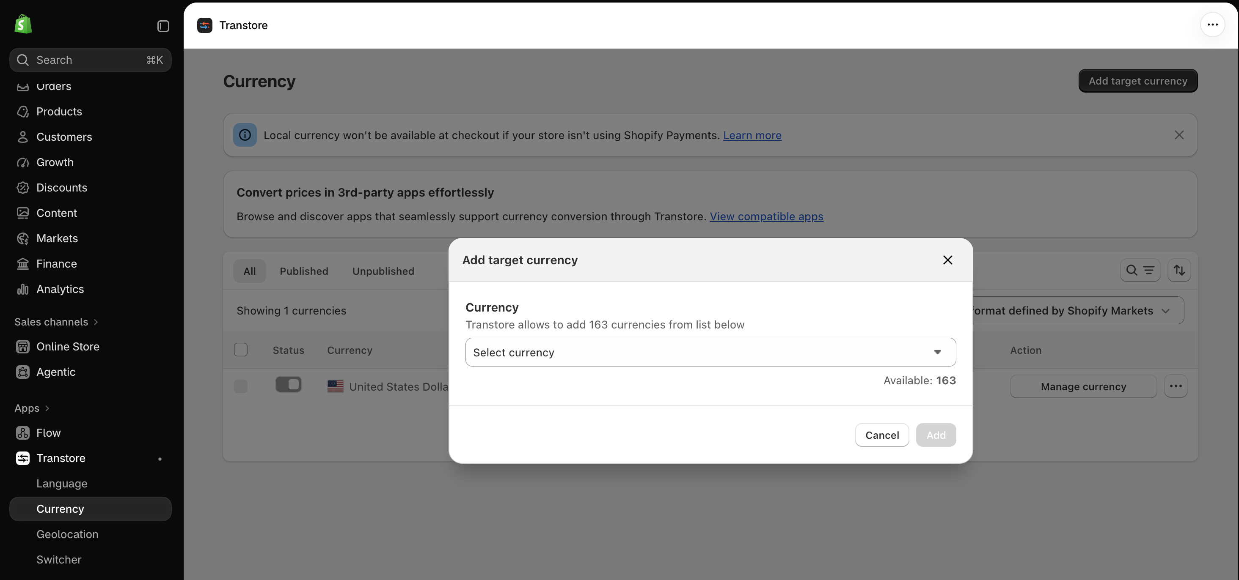Open the View compatible apps link
Viewport: 1239px width, 580px height.
(766, 217)
